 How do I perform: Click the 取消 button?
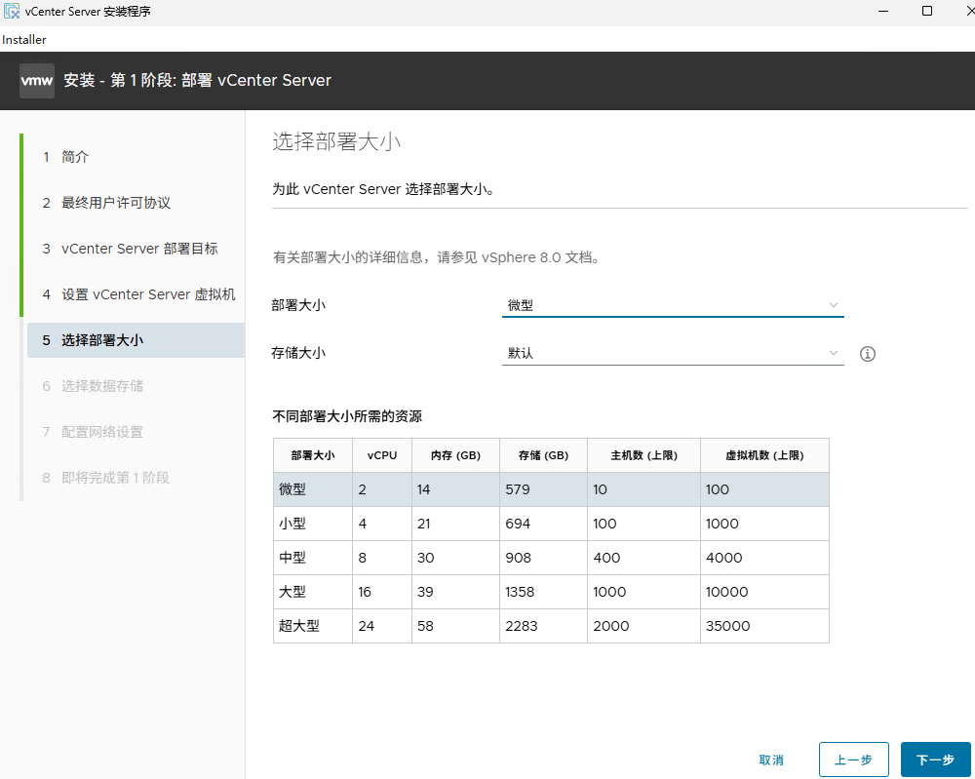point(771,759)
